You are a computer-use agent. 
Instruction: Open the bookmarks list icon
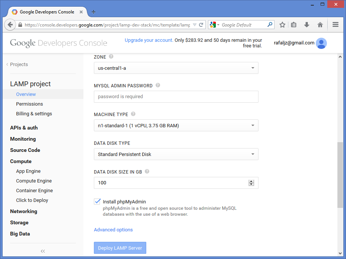294,25
